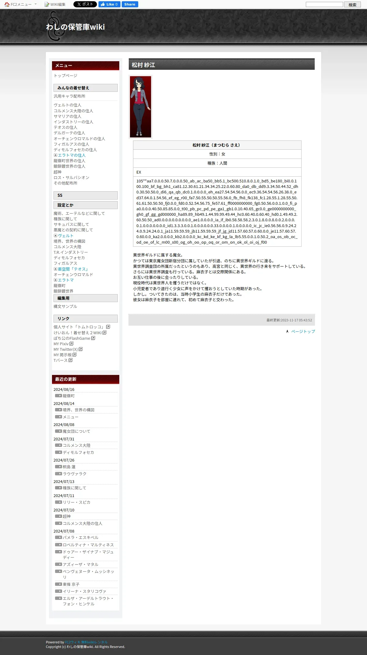The height and width of the screenshot is (655, 367).
Task: Click external-link icon beside Tバース
Action: pos(70,360)
